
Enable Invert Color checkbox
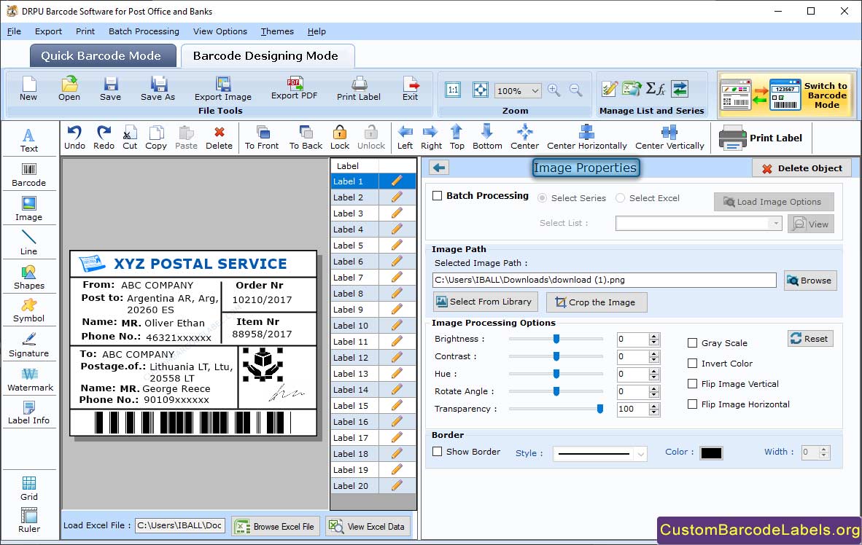[x=692, y=363]
